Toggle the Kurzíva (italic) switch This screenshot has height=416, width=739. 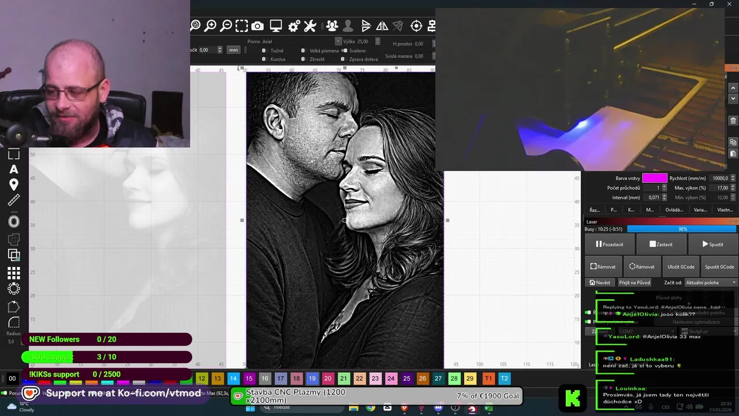(264, 59)
